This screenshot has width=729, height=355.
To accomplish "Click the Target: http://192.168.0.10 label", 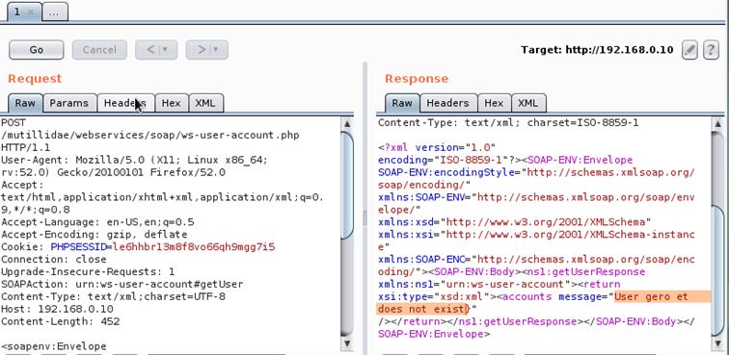I will 597,50.
